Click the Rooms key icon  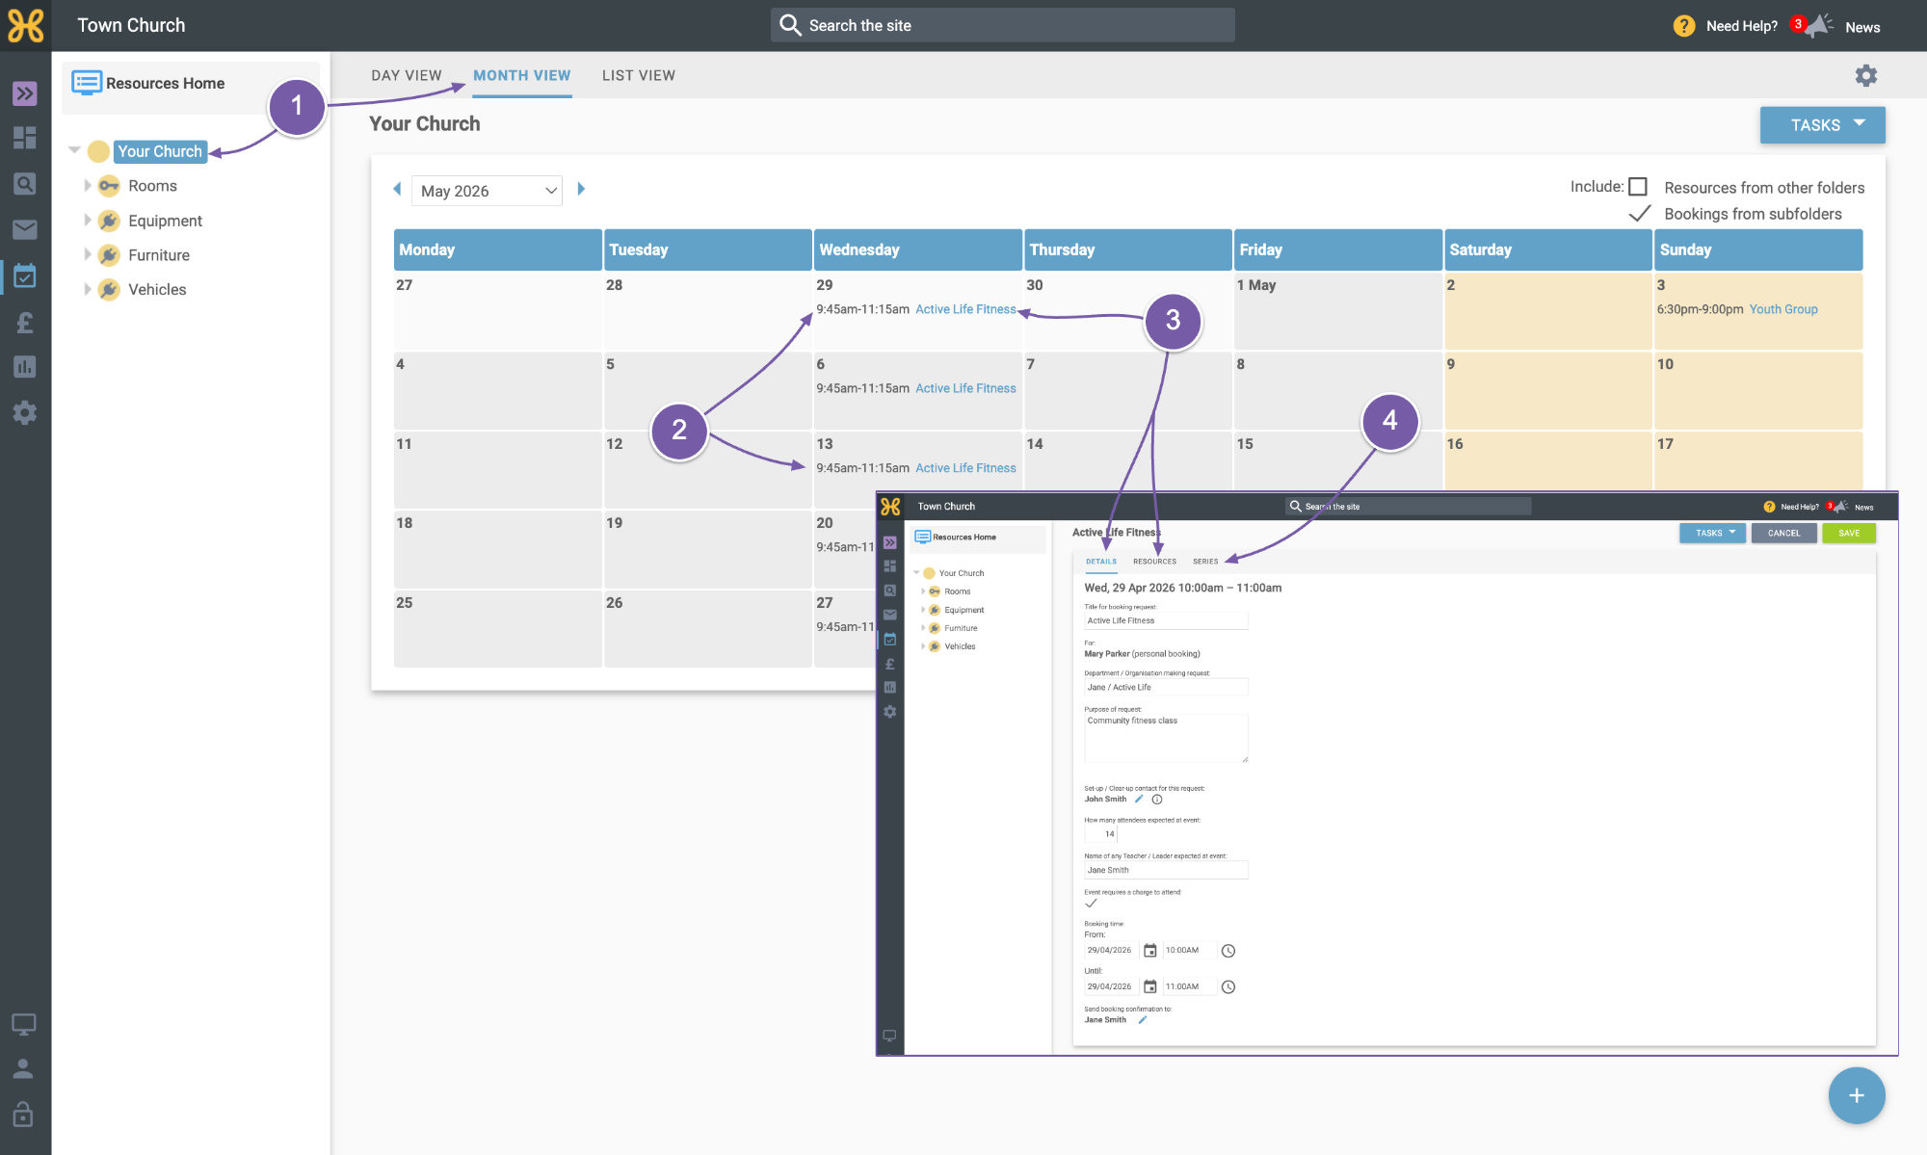tap(110, 186)
